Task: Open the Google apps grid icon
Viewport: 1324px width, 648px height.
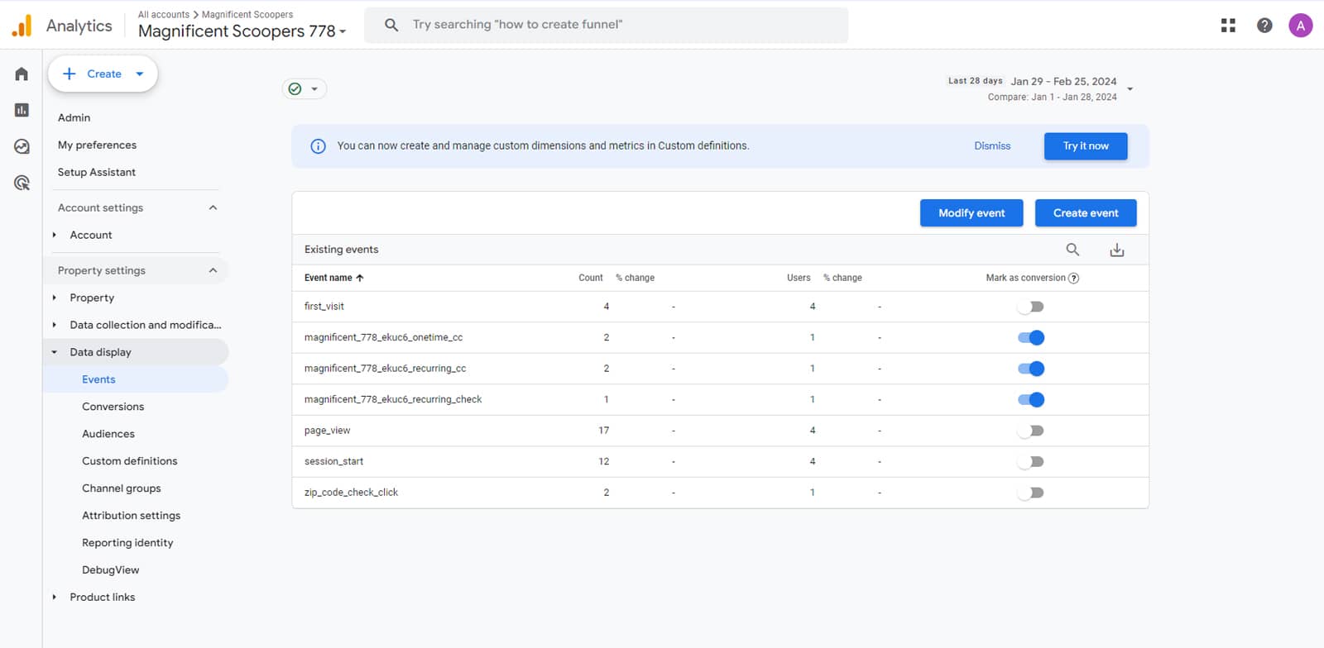Action: pyautogui.click(x=1228, y=26)
